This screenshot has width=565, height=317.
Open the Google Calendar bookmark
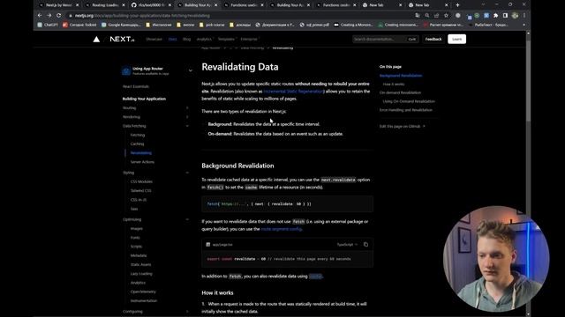pos(121,25)
